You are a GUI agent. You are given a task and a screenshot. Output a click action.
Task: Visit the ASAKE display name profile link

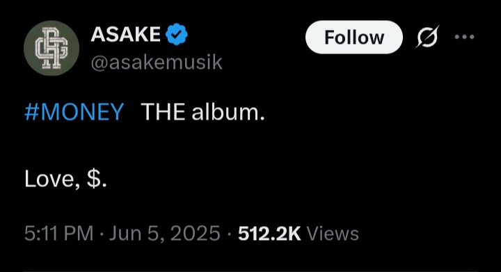125,34
